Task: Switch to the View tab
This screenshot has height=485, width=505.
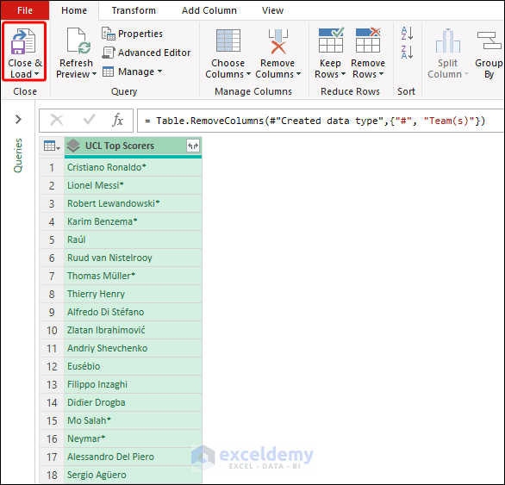Action: click(272, 10)
